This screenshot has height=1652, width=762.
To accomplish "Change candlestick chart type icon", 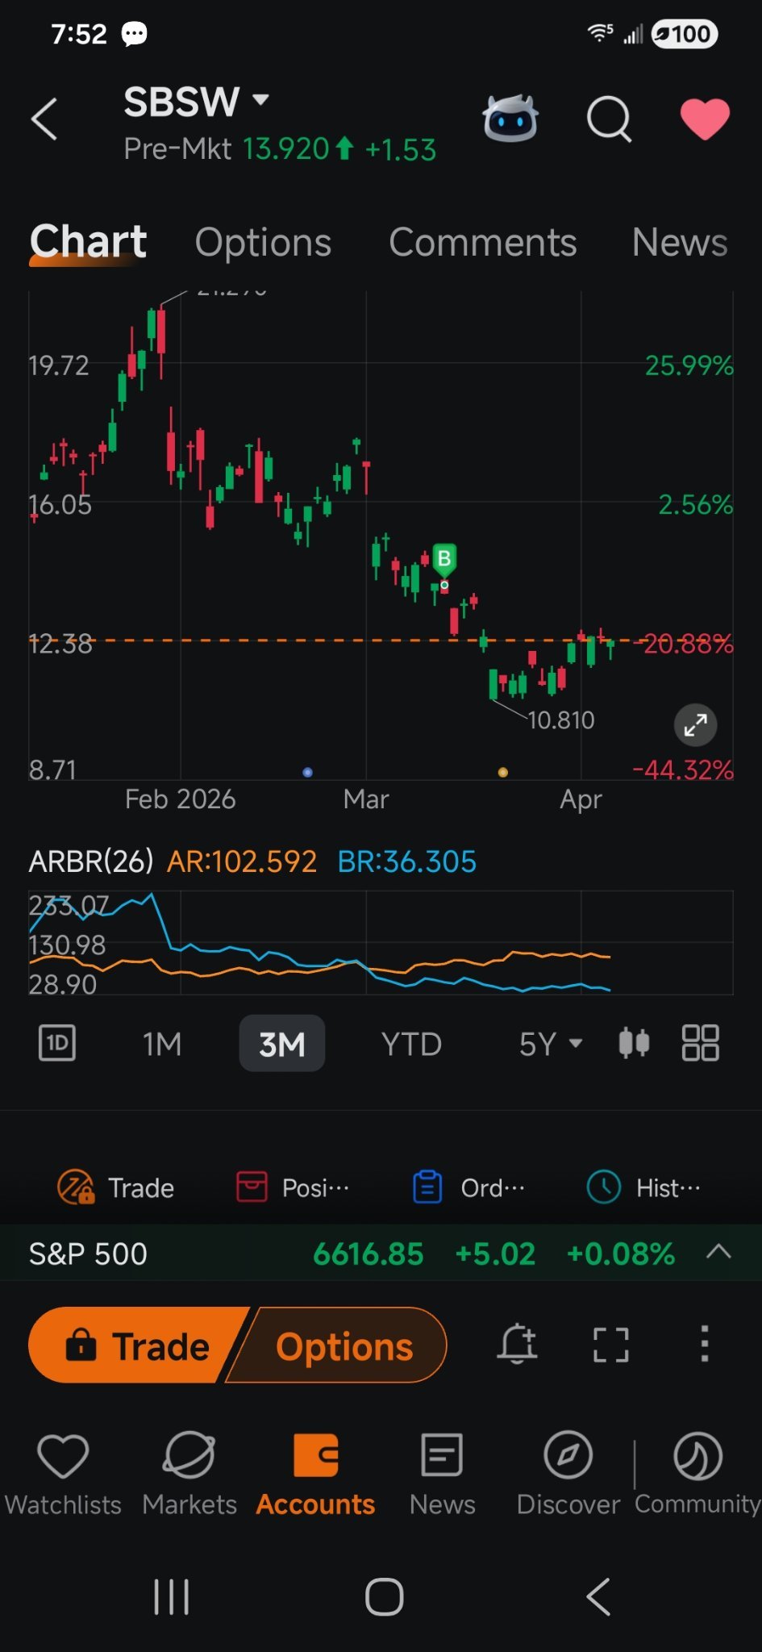I will 634,1043.
